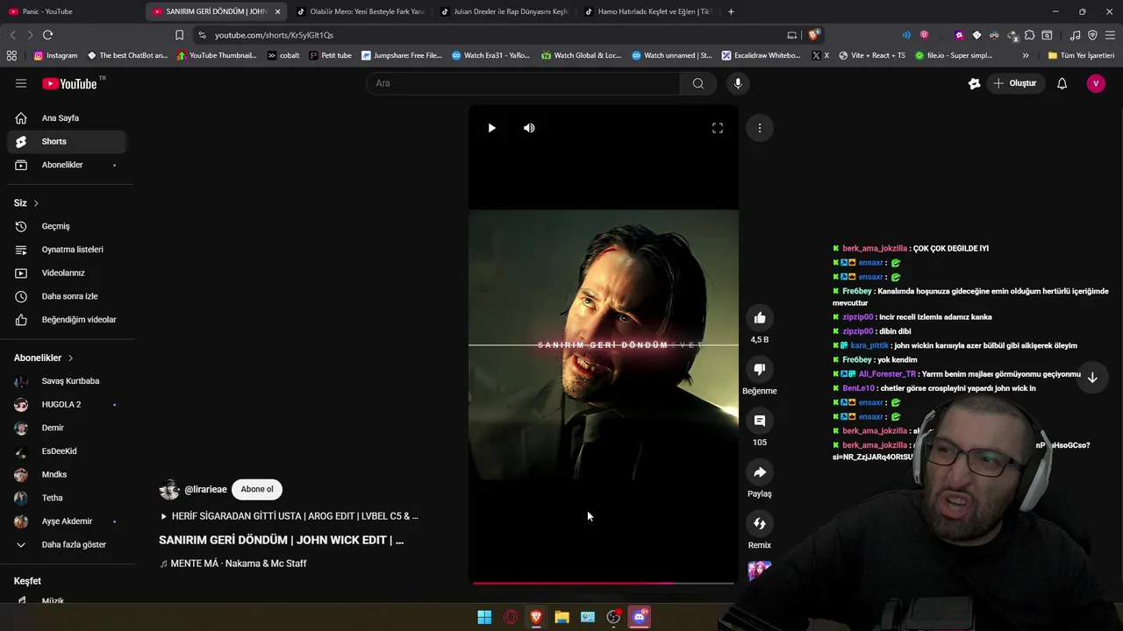The width and height of the screenshot is (1123, 631).
Task: Click the address bar URL
Action: point(274,35)
